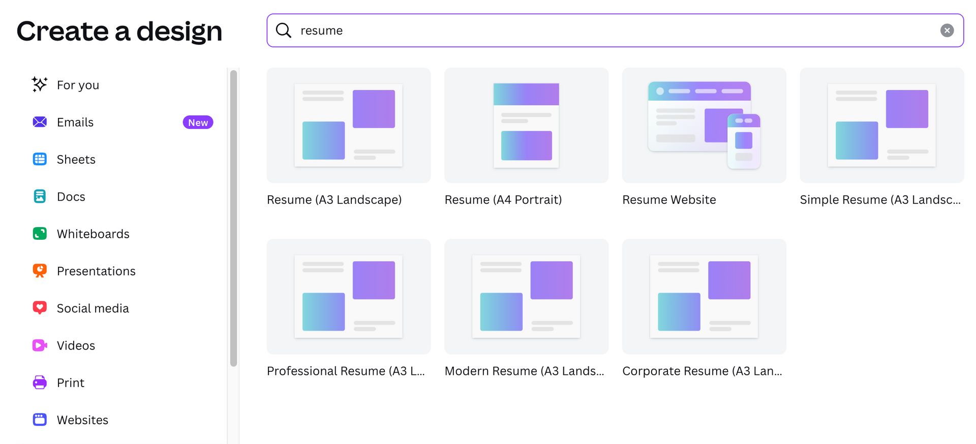
Task: Choose the Resume (A3 Landscape) thumbnail
Action: (x=349, y=125)
